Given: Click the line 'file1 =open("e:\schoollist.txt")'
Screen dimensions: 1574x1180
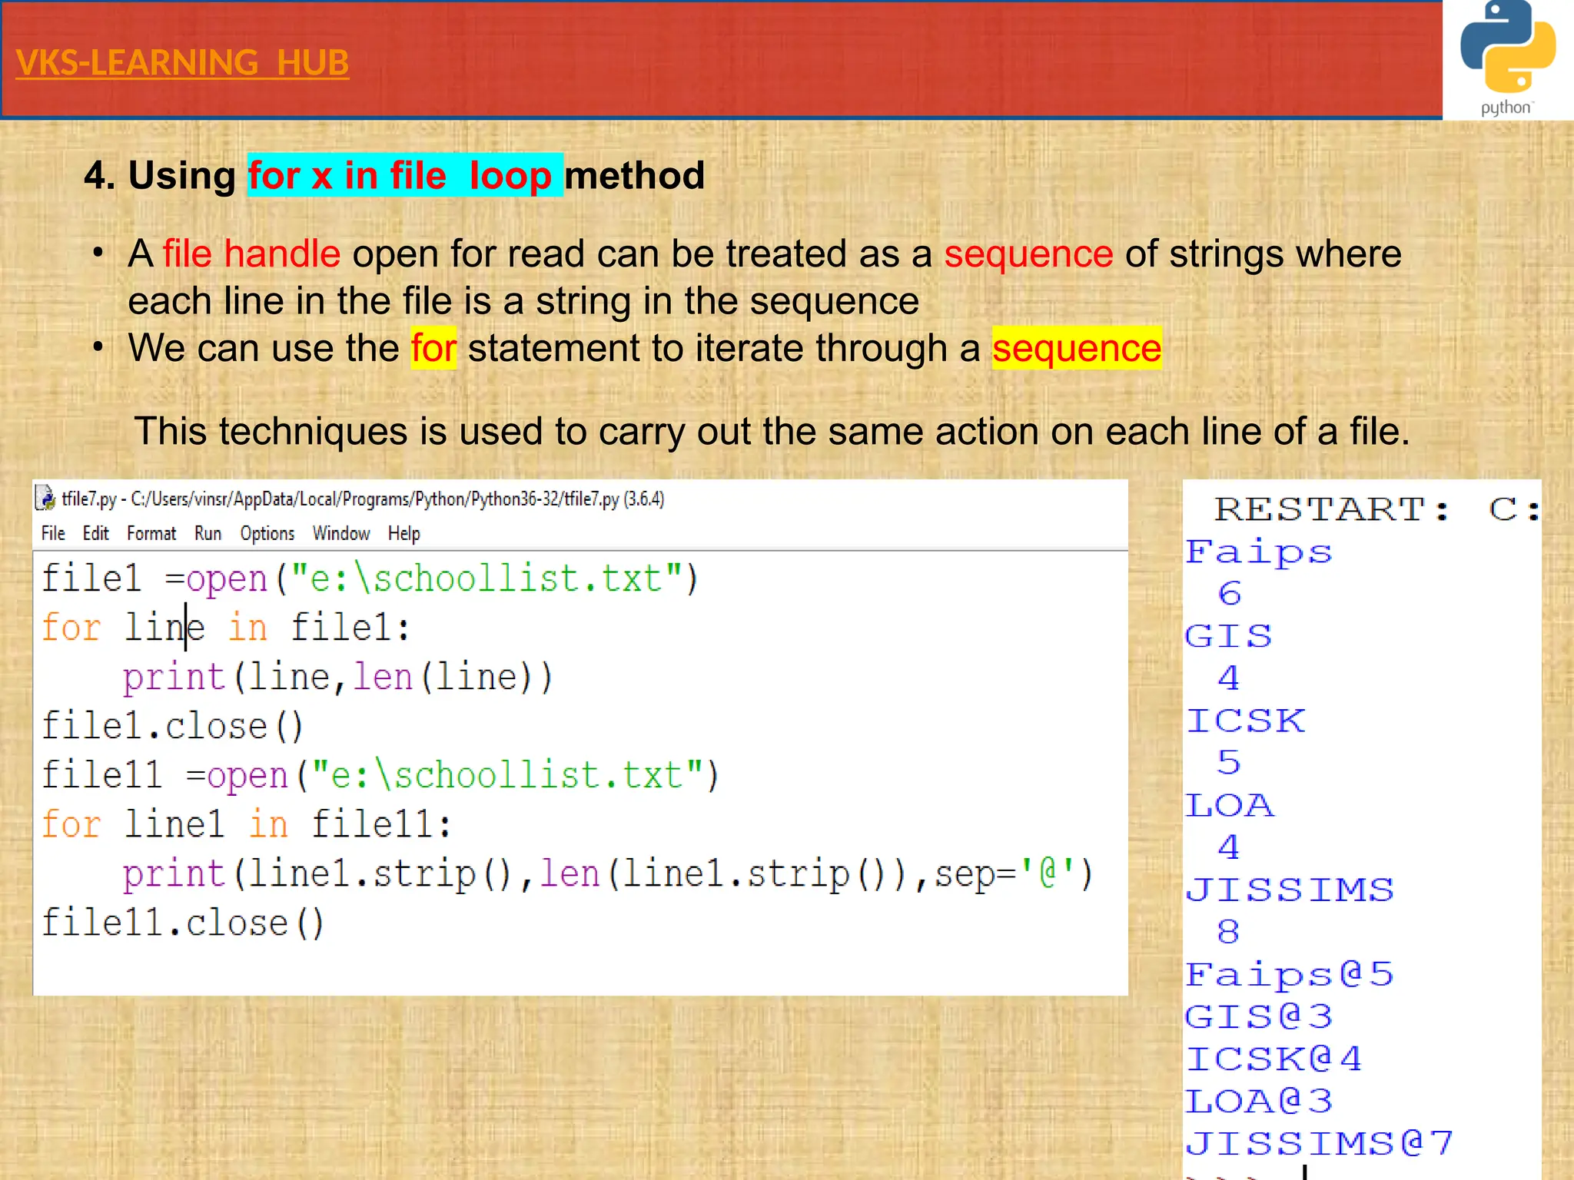Looking at the screenshot, I should [x=370, y=578].
